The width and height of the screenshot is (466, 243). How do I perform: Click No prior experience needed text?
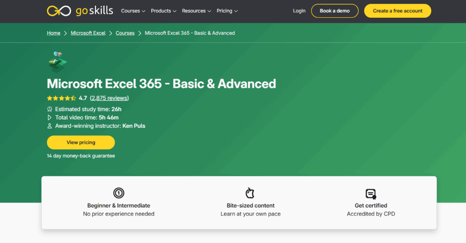tap(119, 214)
